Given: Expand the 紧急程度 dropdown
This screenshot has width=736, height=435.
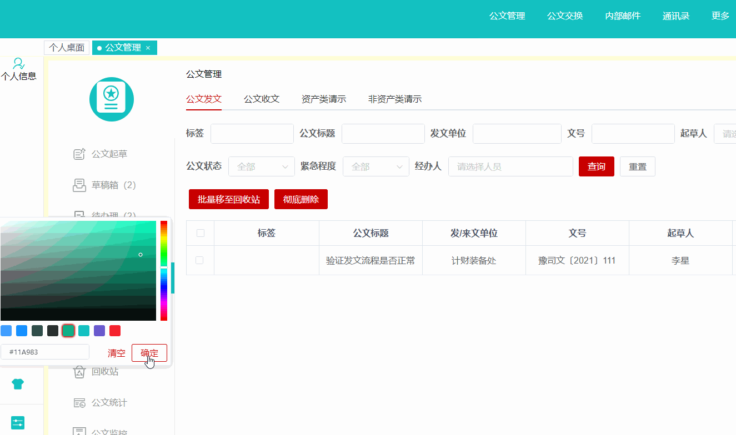Looking at the screenshot, I should click(x=376, y=166).
